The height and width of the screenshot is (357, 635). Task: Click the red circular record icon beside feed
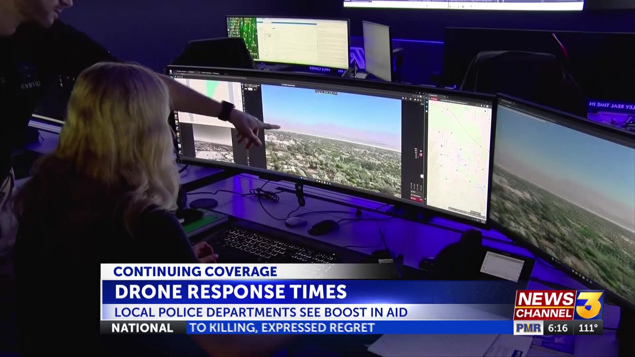click(x=421, y=155)
